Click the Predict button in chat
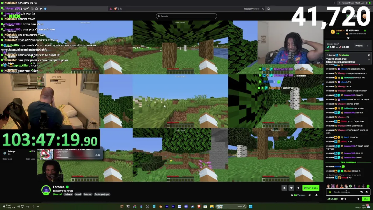The height and width of the screenshot is (210, 373). (x=359, y=45)
